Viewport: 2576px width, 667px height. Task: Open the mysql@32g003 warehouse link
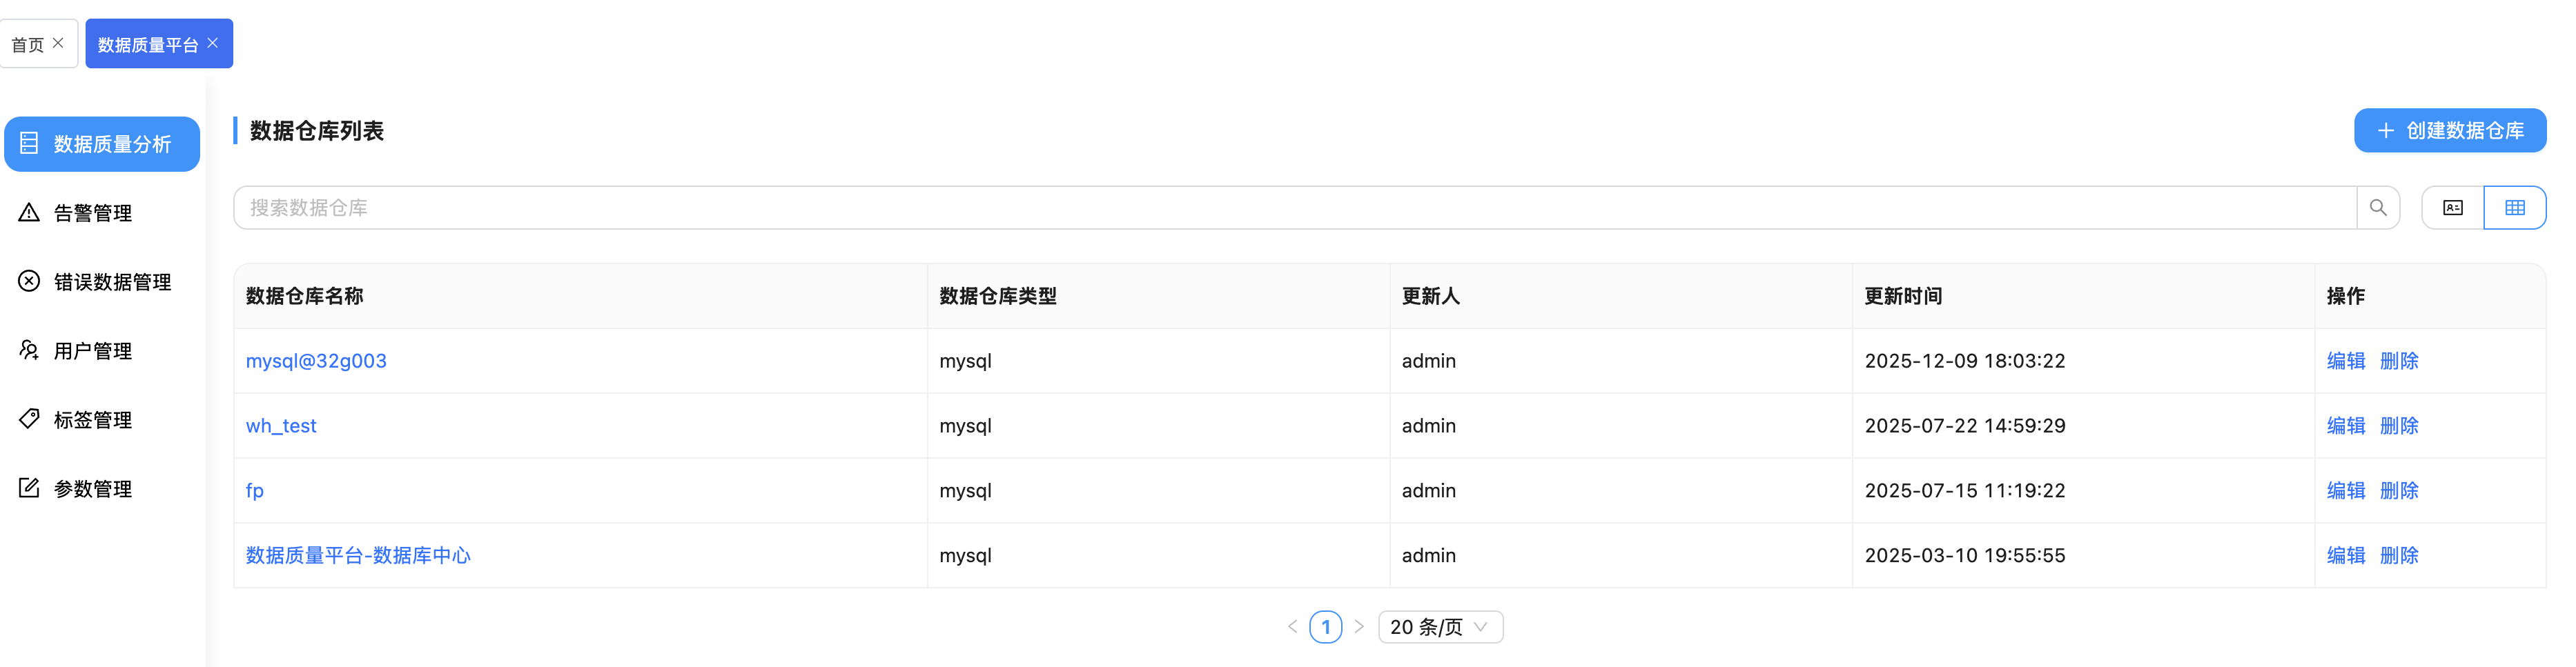(316, 361)
